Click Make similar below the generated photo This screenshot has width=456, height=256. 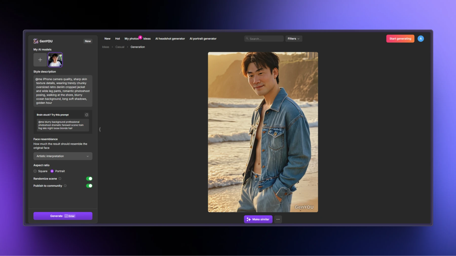tap(258, 219)
